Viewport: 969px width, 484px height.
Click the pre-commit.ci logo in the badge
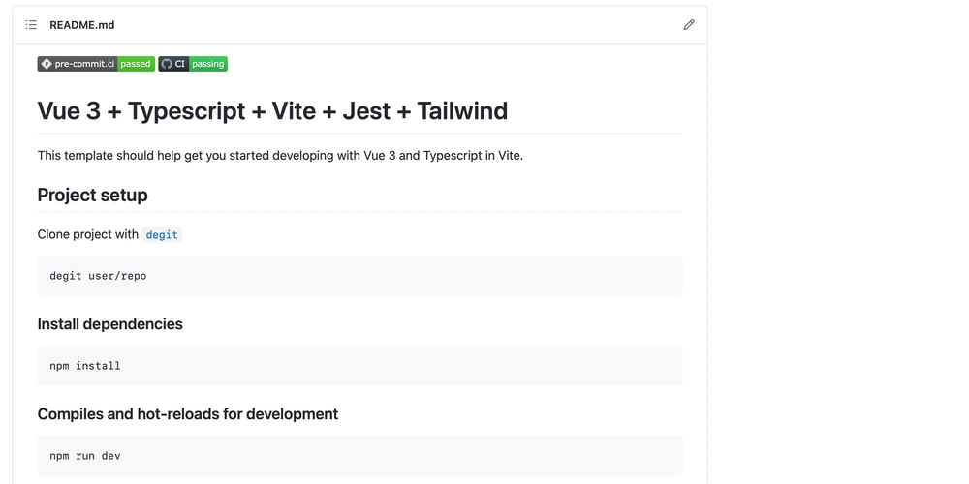46,64
